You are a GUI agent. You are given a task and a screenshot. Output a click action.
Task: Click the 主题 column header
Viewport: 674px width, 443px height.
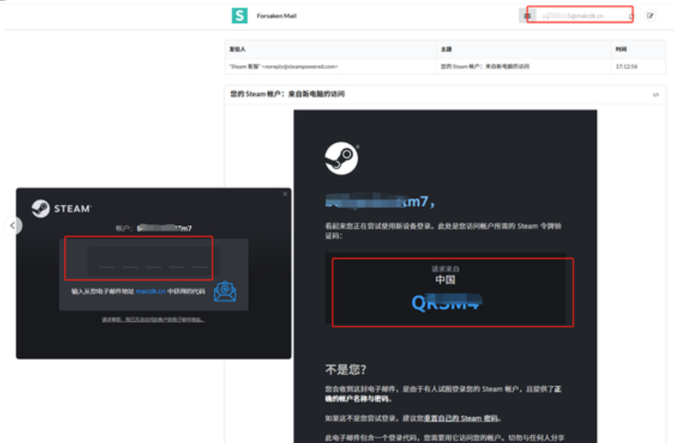pos(446,49)
